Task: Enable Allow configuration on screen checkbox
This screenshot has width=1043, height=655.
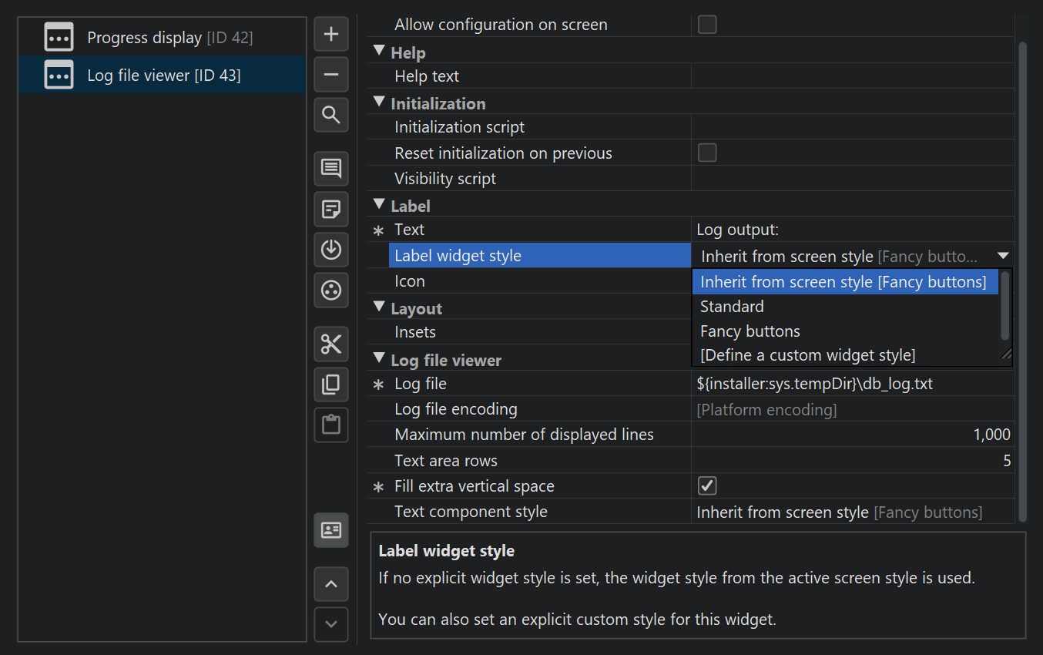Action: (x=706, y=25)
